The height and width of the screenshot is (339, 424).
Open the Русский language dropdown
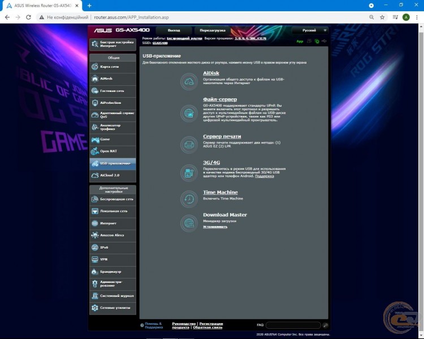310,31
